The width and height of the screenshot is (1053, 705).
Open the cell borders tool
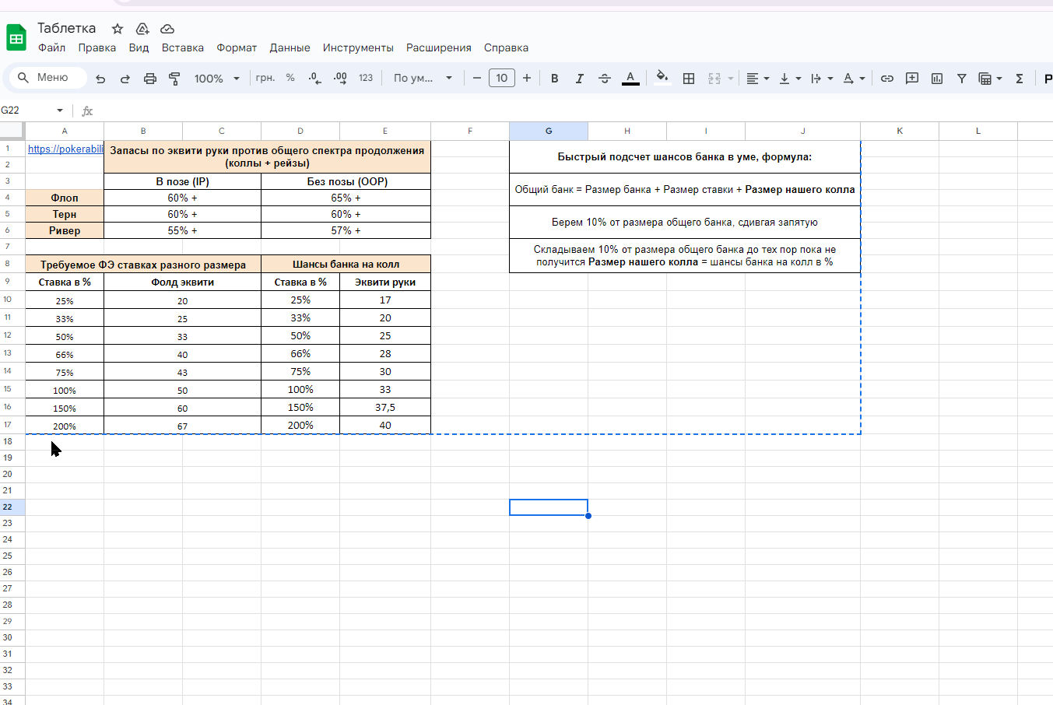coord(689,79)
